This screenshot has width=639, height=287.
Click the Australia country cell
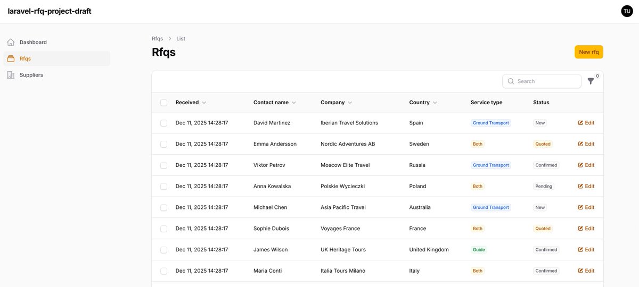pyautogui.click(x=420, y=208)
